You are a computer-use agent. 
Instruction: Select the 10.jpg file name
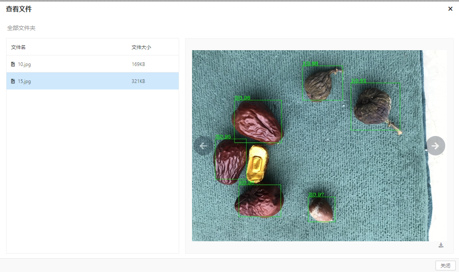point(24,64)
